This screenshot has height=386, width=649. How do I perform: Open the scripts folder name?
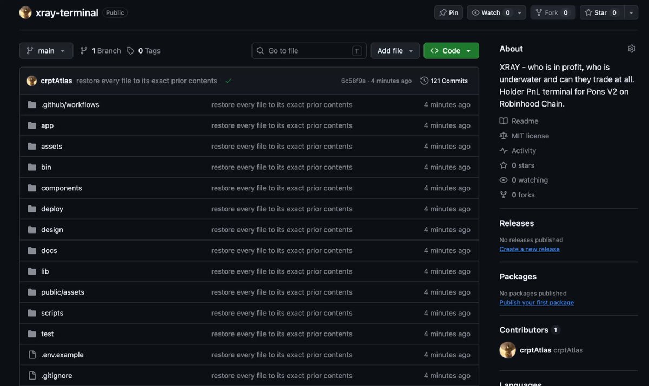[52, 313]
